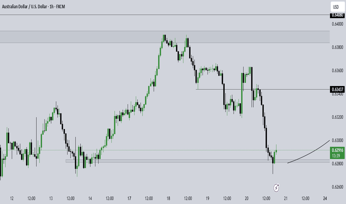
Task: Click date 24 on the time axis
Action: point(325,198)
